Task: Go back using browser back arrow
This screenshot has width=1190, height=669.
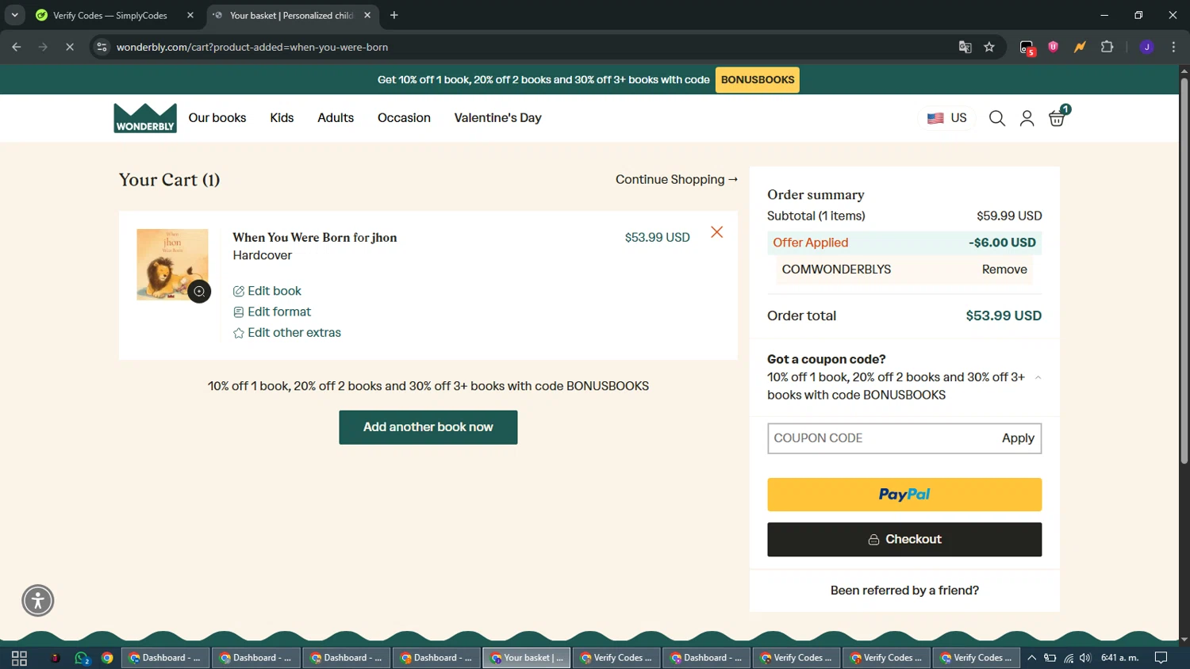Action: [17, 47]
